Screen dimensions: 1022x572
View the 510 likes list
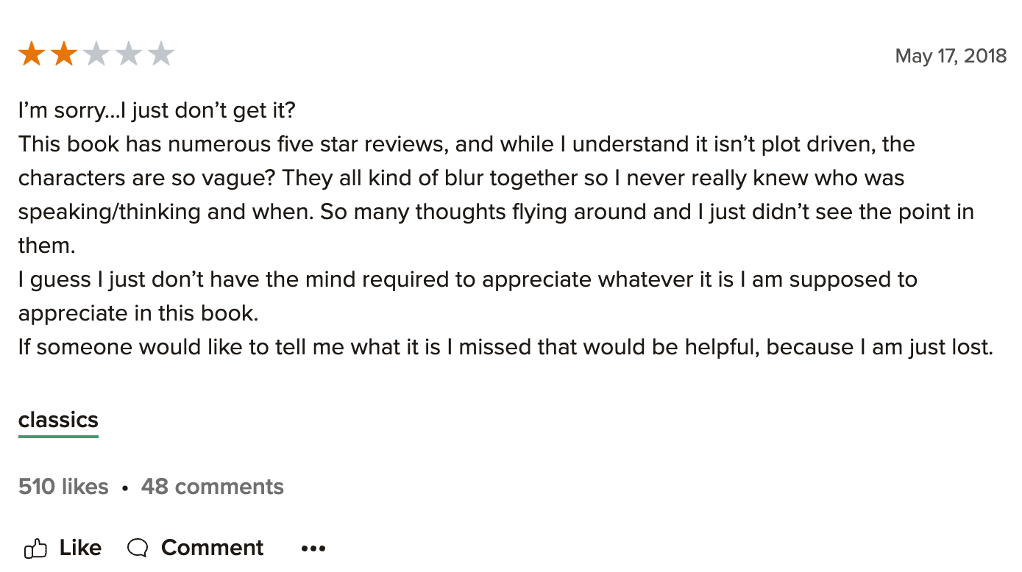tap(63, 487)
